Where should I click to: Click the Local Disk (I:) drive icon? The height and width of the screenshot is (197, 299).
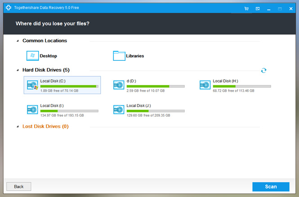(x=32, y=110)
